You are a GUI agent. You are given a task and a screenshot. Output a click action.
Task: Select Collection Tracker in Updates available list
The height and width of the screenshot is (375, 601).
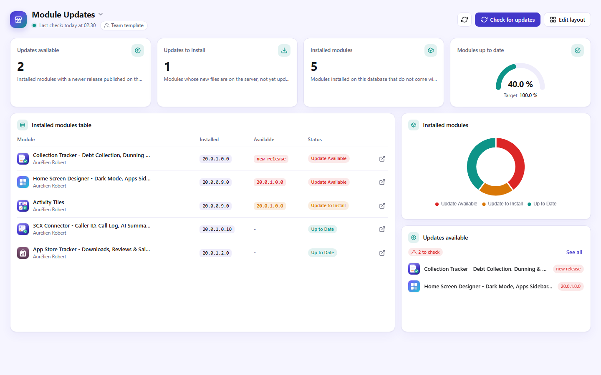496,269
